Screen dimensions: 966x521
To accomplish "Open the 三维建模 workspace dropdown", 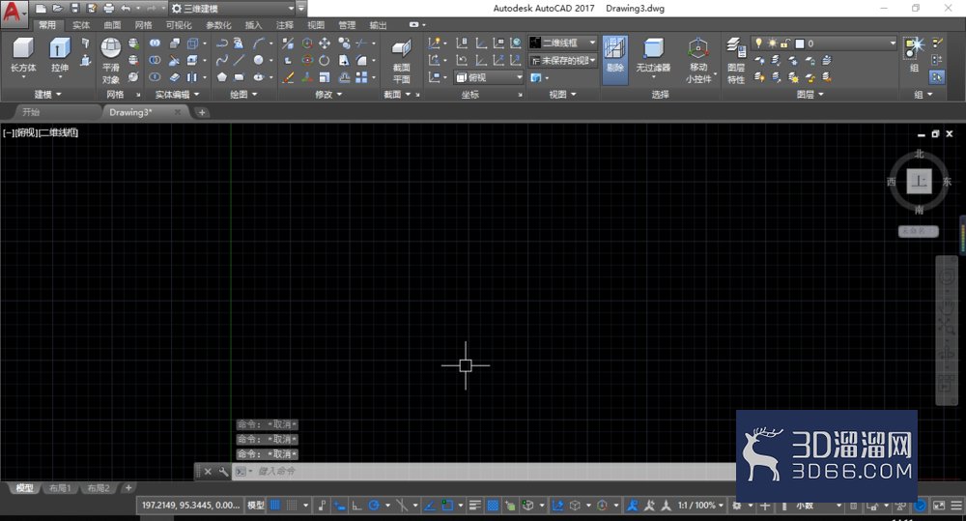I will click(x=232, y=9).
